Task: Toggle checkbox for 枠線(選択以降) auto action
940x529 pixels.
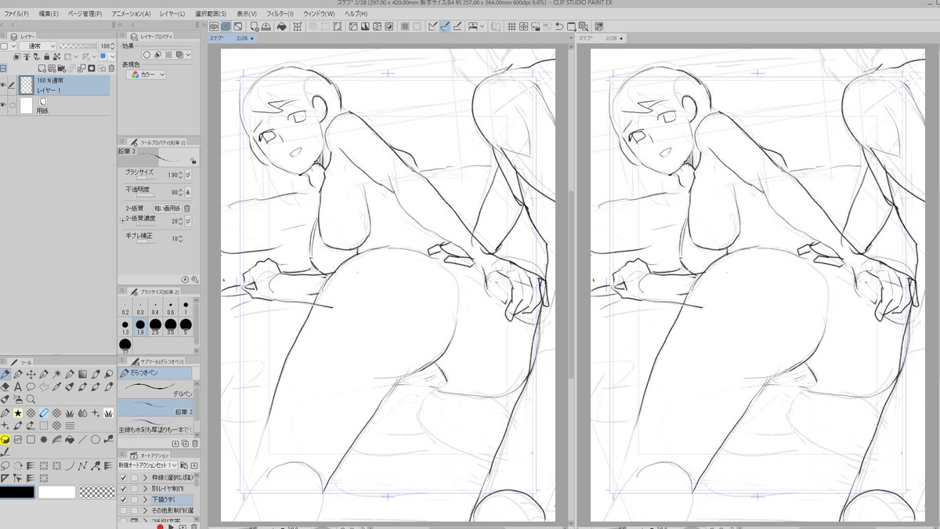Action: pos(123,478)
